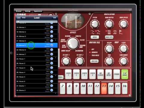Tap Edit in the Load popover header

coord(55,18)
